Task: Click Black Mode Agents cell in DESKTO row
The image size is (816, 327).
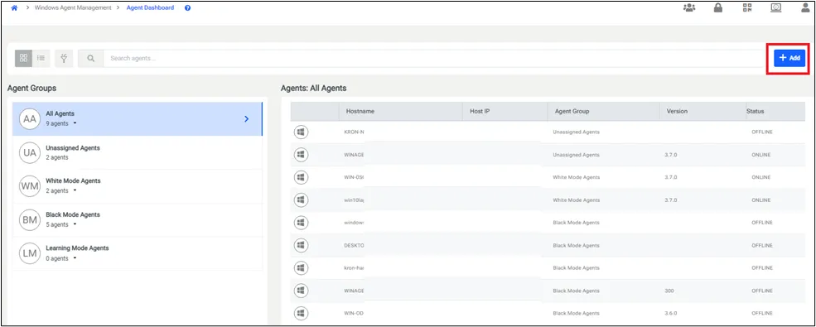Action: (x=576, y=245)
